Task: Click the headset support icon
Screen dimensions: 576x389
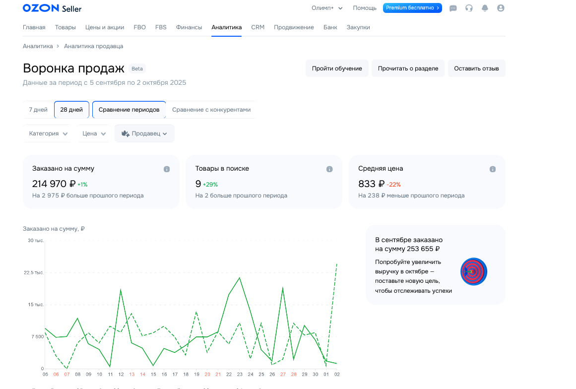Action: pyautogui.click(x=469, y=8)
